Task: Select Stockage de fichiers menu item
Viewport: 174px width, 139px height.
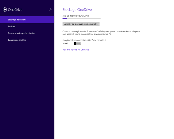Action: click(27, 20)
